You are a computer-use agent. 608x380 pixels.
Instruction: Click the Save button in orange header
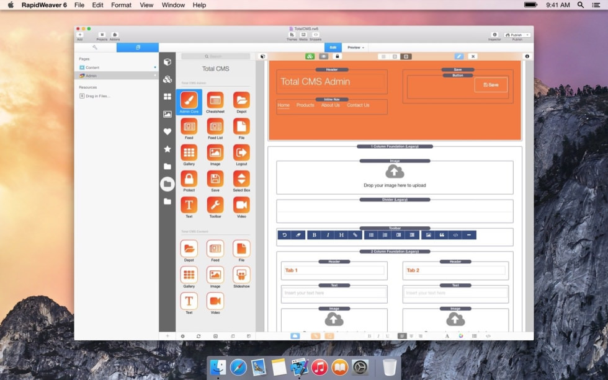click(491, 85)
